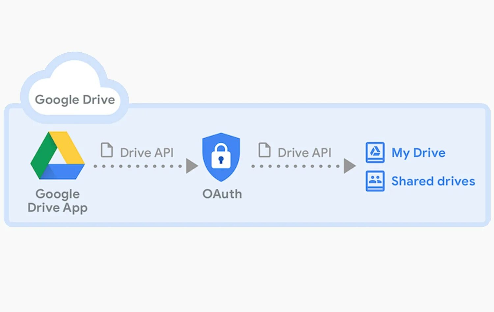Click the OAuth text label
Image resolution: width=494 pixels, height=312 pixels.
[222, 194]
